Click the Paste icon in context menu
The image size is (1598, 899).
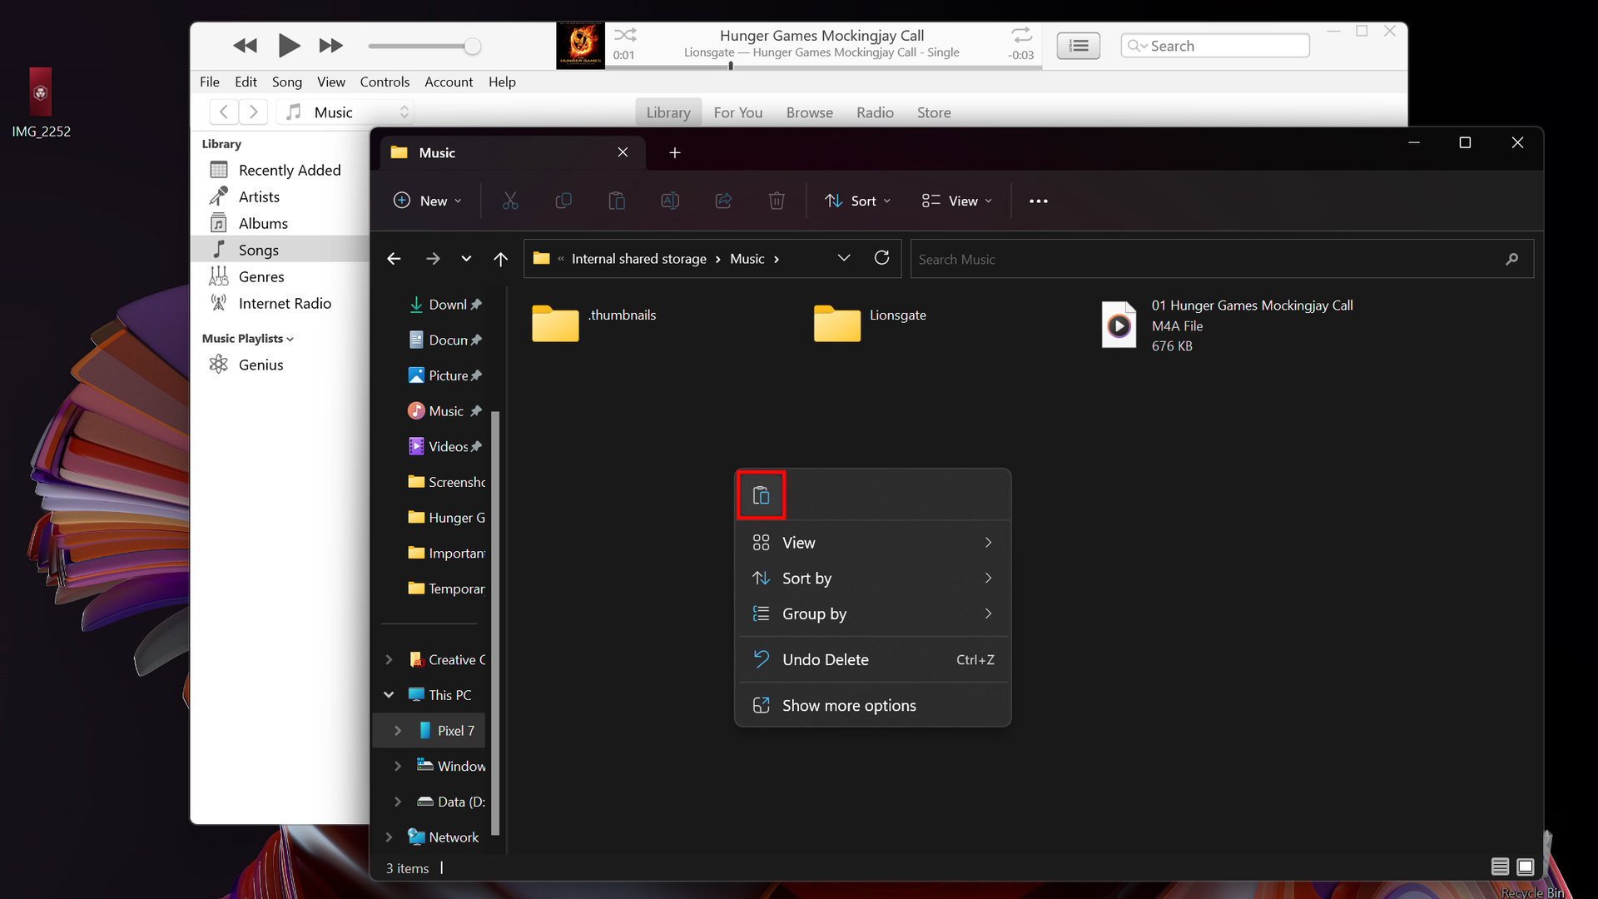tap(761, 495)
